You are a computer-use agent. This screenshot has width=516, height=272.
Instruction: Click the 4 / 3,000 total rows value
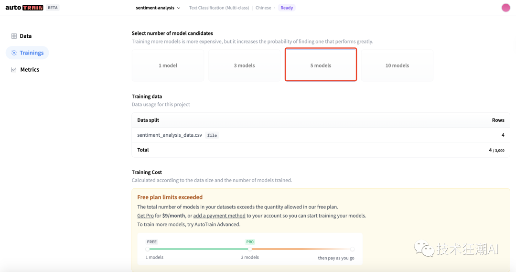click(x=496, y=150)
